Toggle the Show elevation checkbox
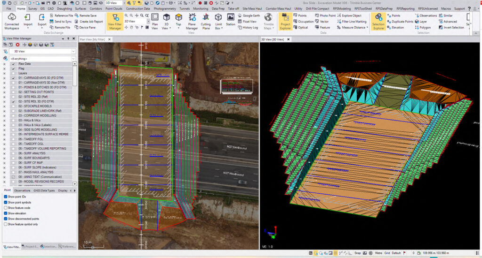Viewport: 482px width, 258px height. click(x=6, y=213)
